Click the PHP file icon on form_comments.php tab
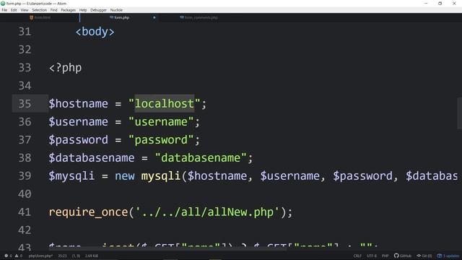Viewport: 462px width, 260px height. point(182,17)
